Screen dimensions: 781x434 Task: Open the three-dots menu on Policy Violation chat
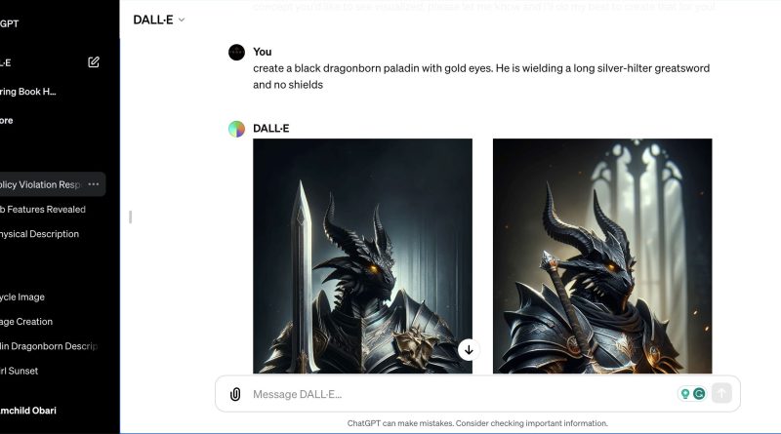click(x=93, y=184)
